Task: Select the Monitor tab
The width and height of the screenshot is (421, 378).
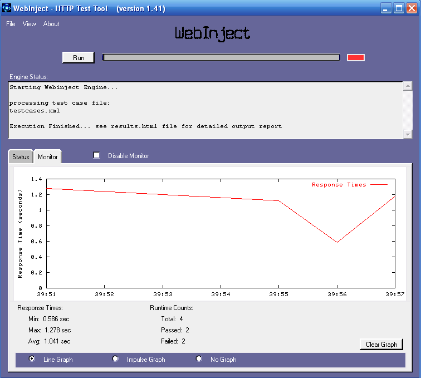Action: point(48,157)
